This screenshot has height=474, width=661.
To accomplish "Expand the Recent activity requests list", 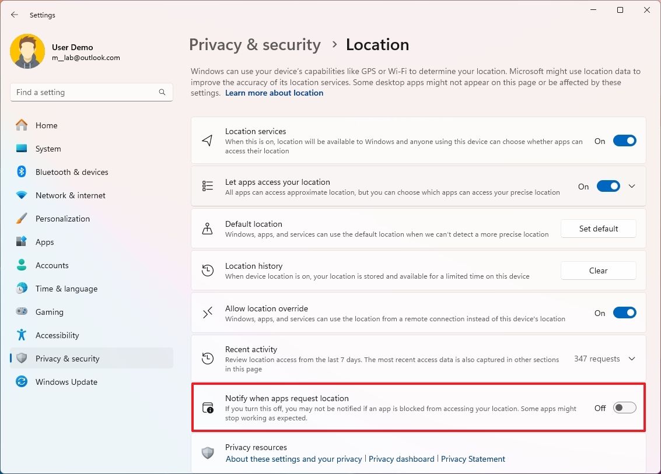I will click(632, 359).
